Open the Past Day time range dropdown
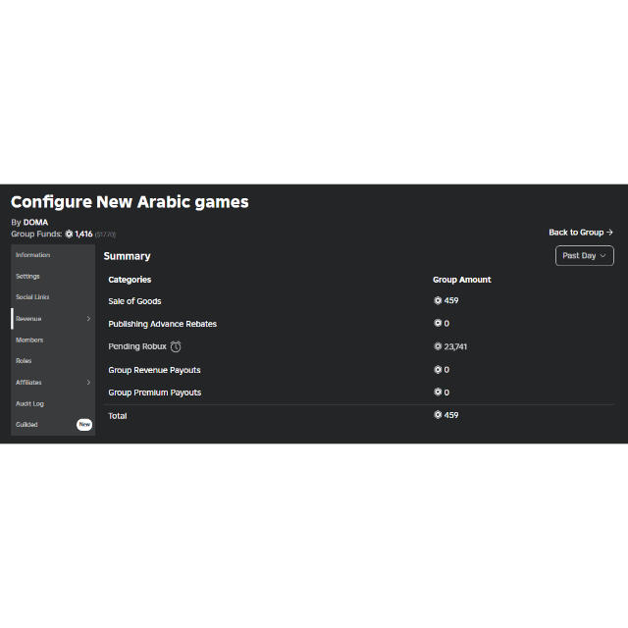Viewport: 628px width, 628px height. pyautogui.click(x=584, y=255)
